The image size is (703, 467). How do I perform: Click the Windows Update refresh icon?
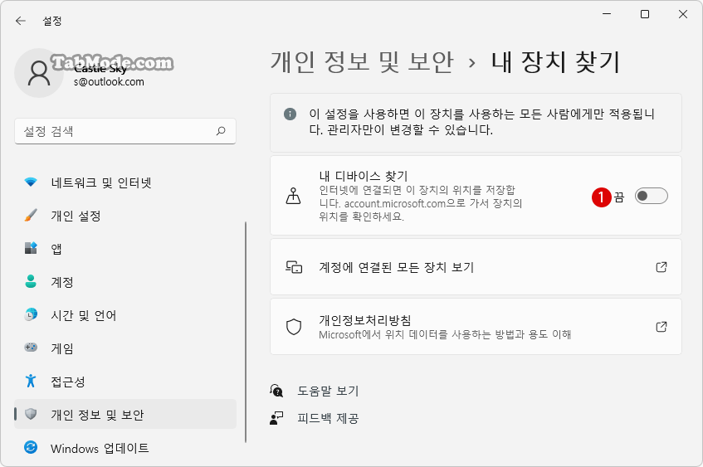pos(31,447)
